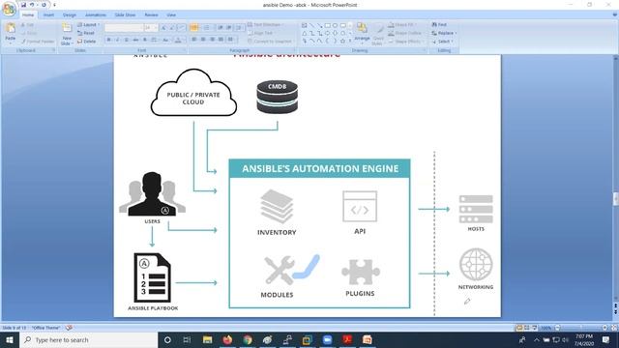619x348 pixels.
Task: Align text to the left
Action: click(194, 40)
